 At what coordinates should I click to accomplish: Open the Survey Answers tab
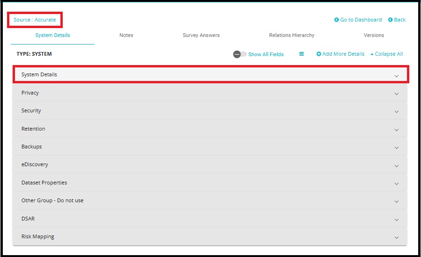click(x=201, y=35)
